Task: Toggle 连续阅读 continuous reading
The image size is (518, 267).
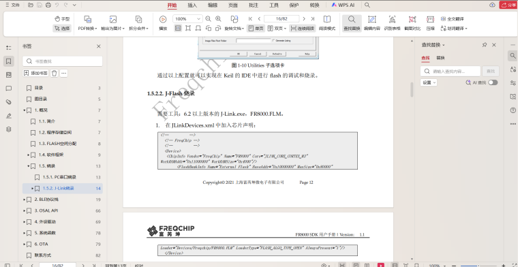Action: tap(302, 29)
